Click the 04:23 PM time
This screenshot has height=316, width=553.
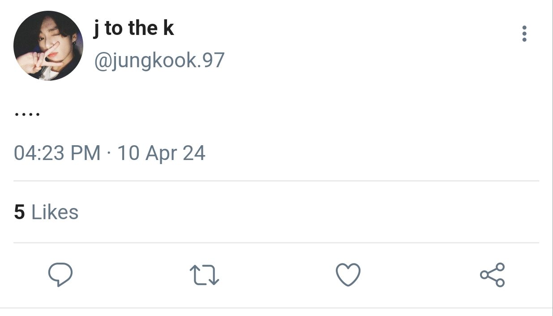[x=57, y=153]
